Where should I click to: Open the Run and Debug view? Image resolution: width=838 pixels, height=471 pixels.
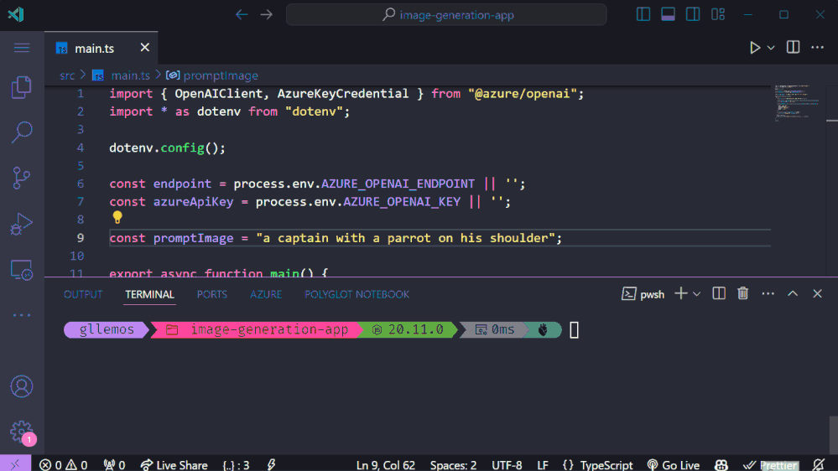click(x=22, y=224)
